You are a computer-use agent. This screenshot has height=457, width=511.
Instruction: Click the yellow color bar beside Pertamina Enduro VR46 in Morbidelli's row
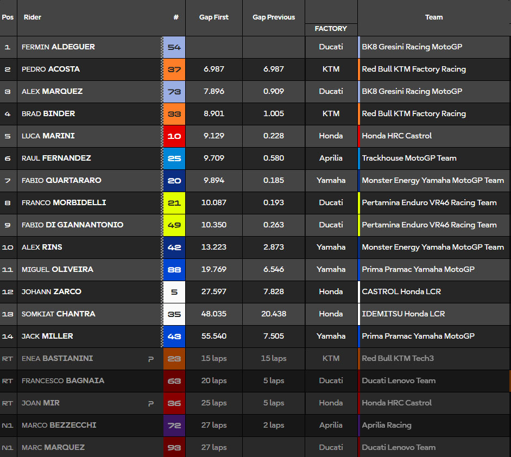pos(359,203)
